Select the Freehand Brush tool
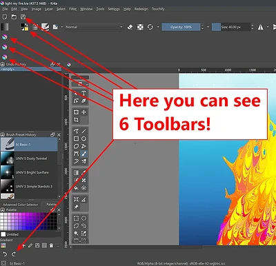This screenshot has width=276, height=266. [83, 154]
